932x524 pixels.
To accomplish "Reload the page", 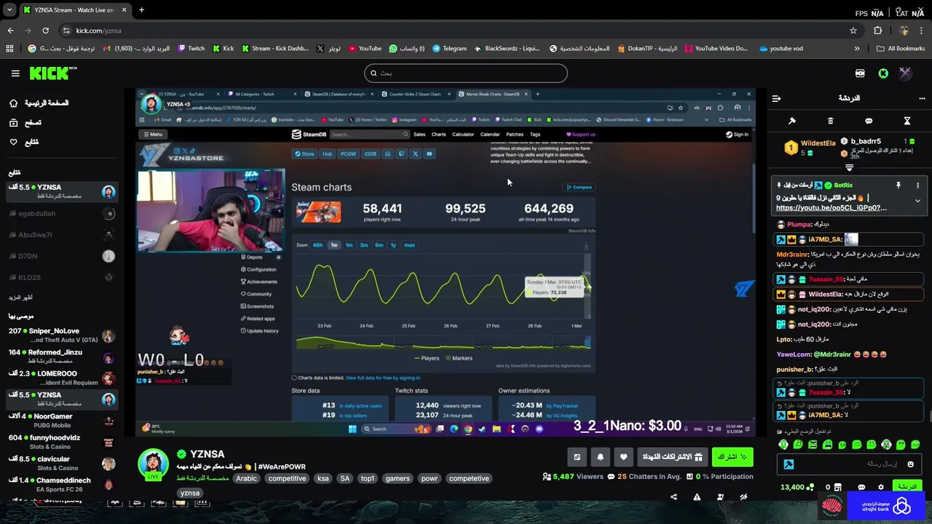I will point(45,31).
